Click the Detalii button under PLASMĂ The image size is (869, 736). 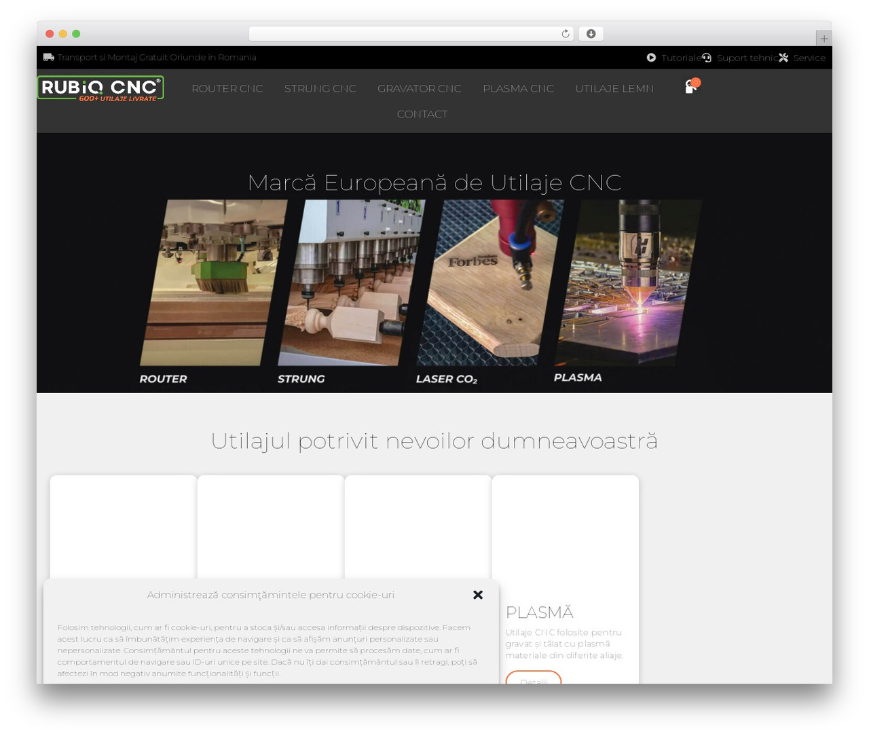point(534,678)
